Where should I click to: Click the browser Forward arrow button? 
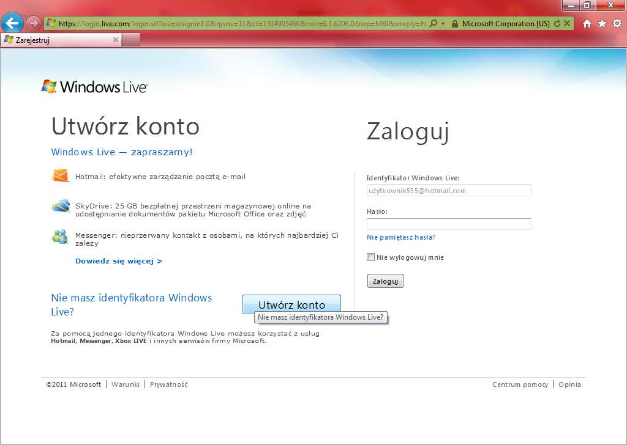click(x=34, y=24)
